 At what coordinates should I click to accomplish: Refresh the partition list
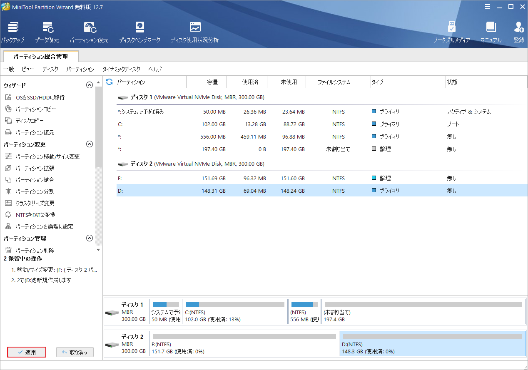coord(109,82)
